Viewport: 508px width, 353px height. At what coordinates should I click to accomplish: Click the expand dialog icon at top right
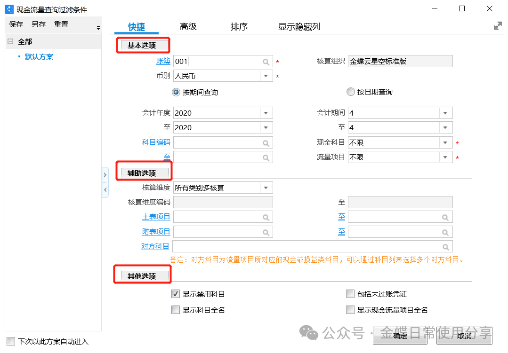click(x=497, y=26)
